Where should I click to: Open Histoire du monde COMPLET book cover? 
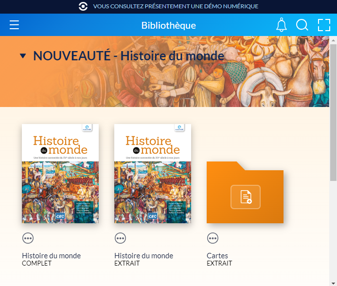60,174
